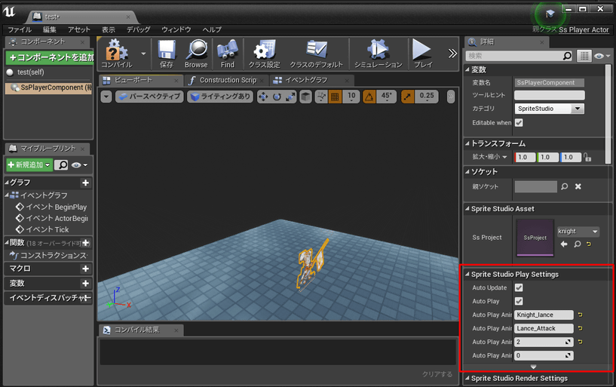Switch to the Viewport (ビューポート) tab
616x387 pixels.
[140, 80]
